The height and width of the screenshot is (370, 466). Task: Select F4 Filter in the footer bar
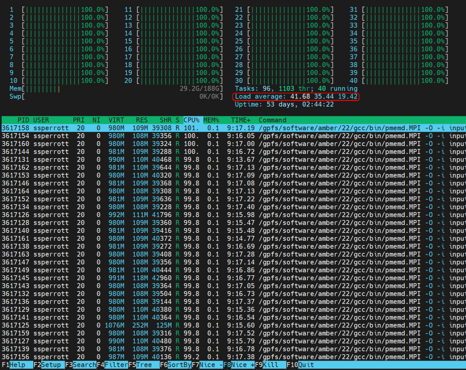click(113, 365)
